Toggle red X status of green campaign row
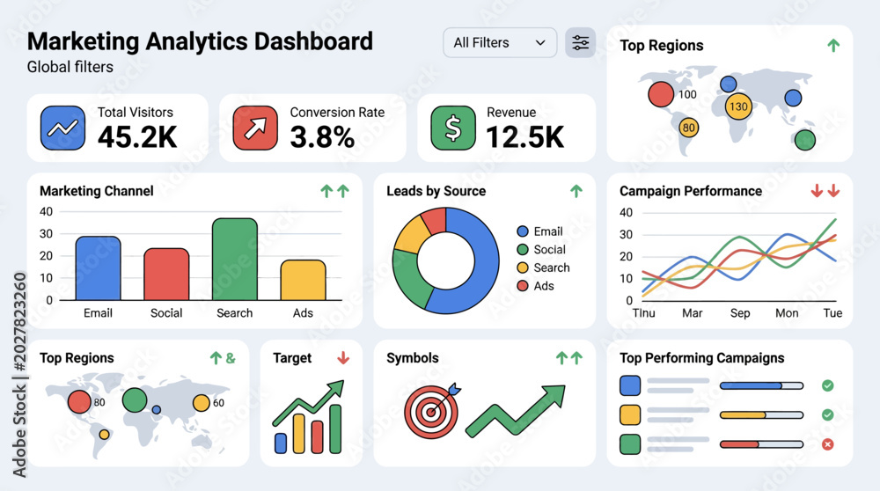880x491 pixels. click(x=827, y=444)
